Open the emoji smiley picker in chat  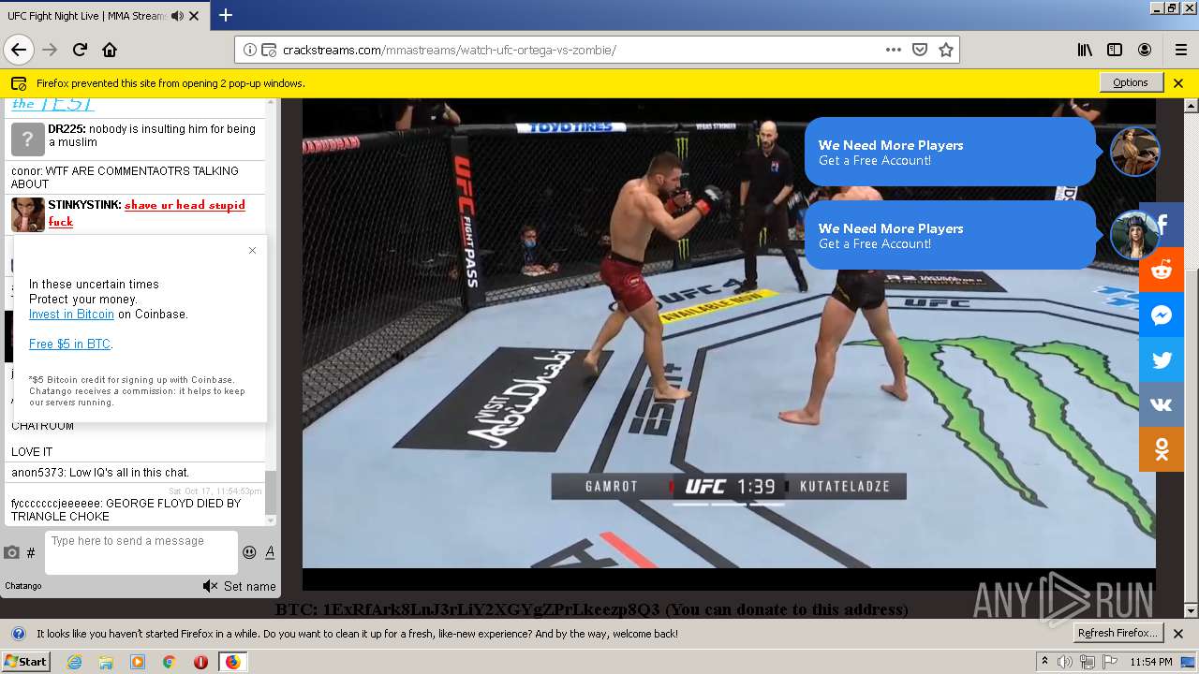pos(249,552)
